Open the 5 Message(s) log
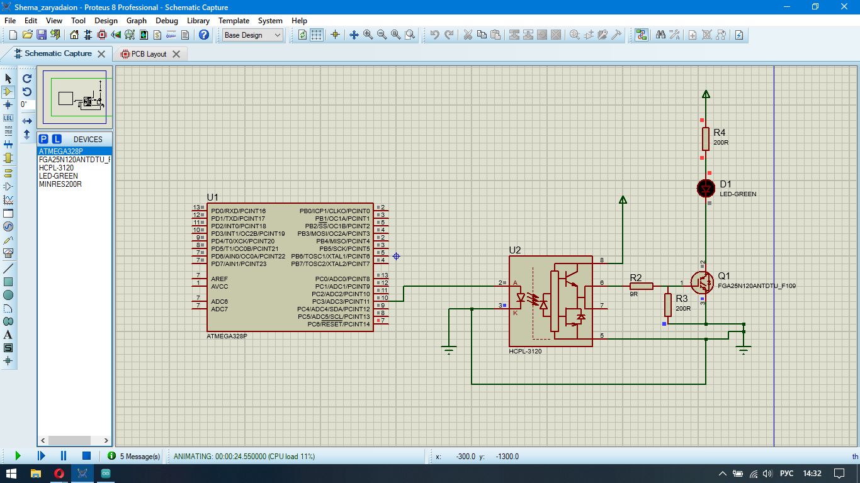Image resolution: width=860 pixels, height=483 pixels. pyautogui.click(x=134, y=456)
